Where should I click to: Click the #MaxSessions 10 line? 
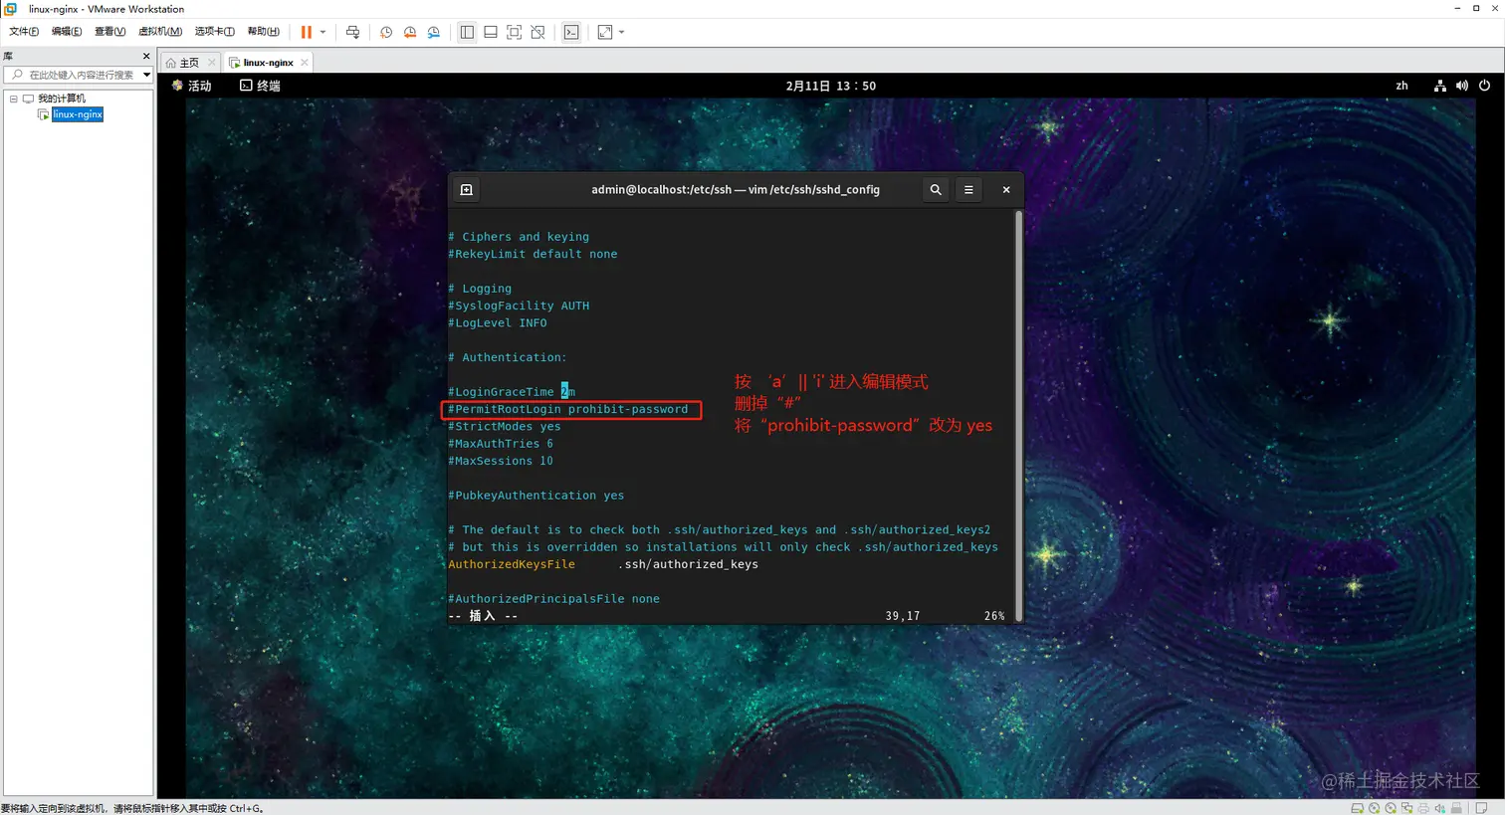(501, 461)
